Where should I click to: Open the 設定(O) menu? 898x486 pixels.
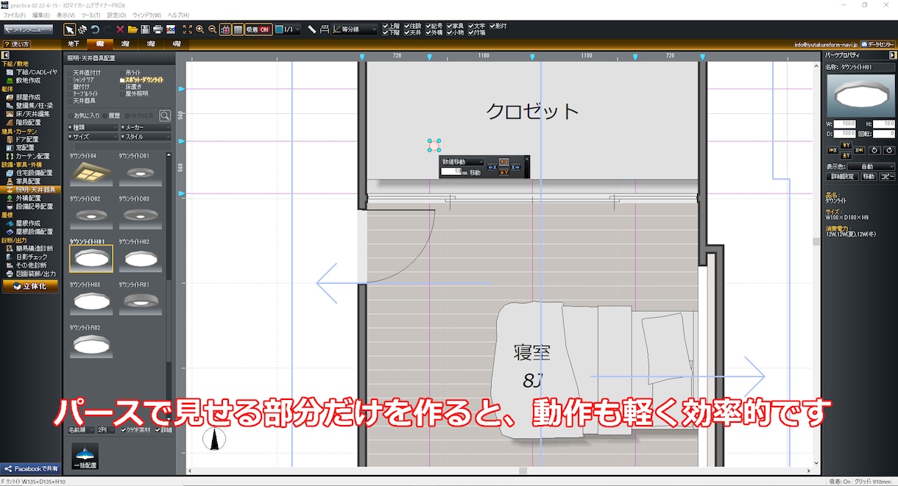(x=116, y=15)
